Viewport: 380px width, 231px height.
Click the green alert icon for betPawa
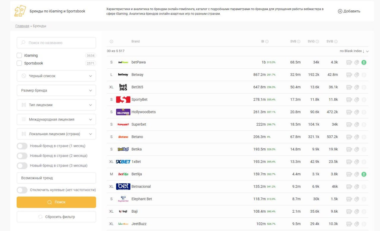pos(364,62)
